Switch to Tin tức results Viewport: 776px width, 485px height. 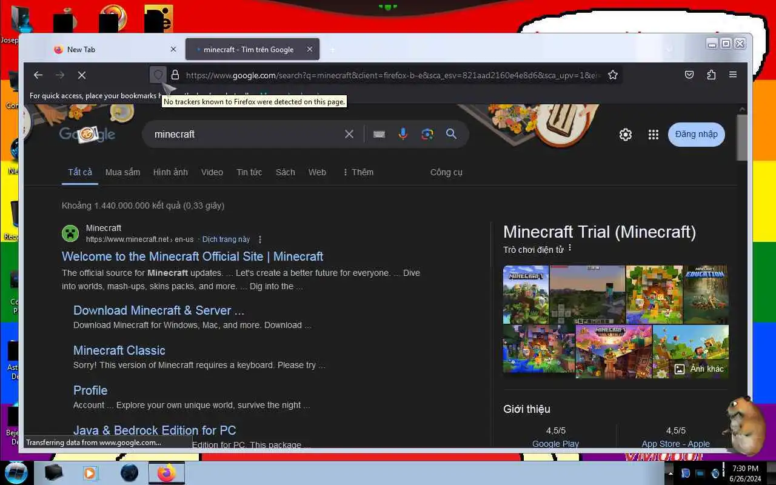tap(249, 172)
